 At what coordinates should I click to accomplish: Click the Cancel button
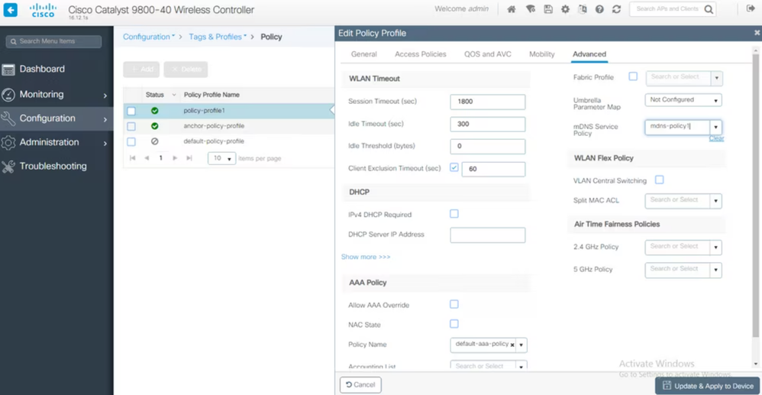pyautogui.click(x=360, y=385)
